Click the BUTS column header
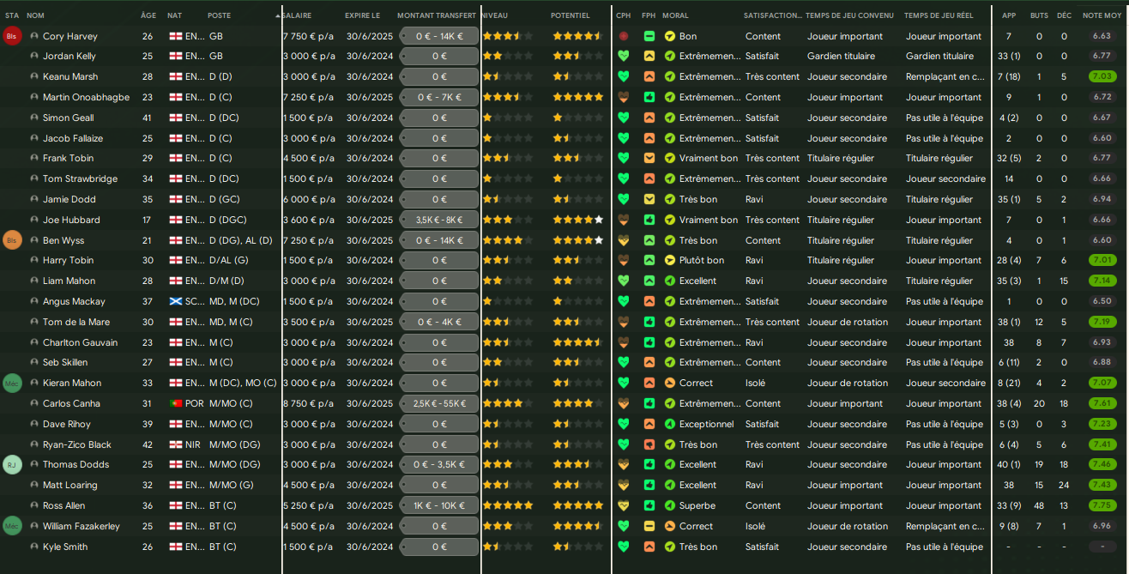The image size is (1129, 574). tap(1039, 15)
